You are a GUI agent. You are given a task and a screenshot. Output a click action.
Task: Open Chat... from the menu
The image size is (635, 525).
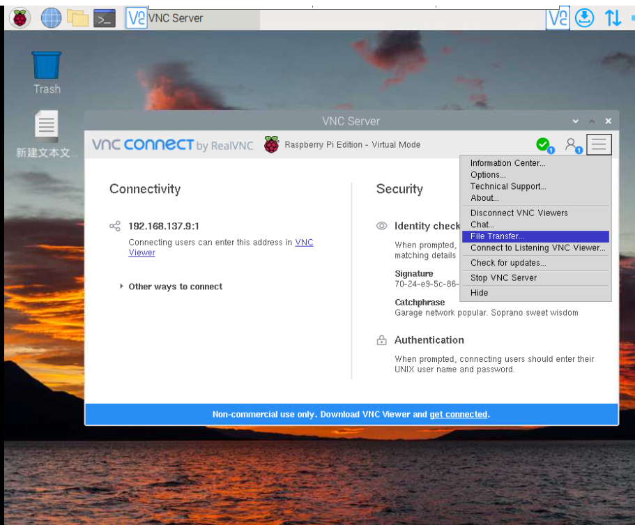tap(535, 225)
